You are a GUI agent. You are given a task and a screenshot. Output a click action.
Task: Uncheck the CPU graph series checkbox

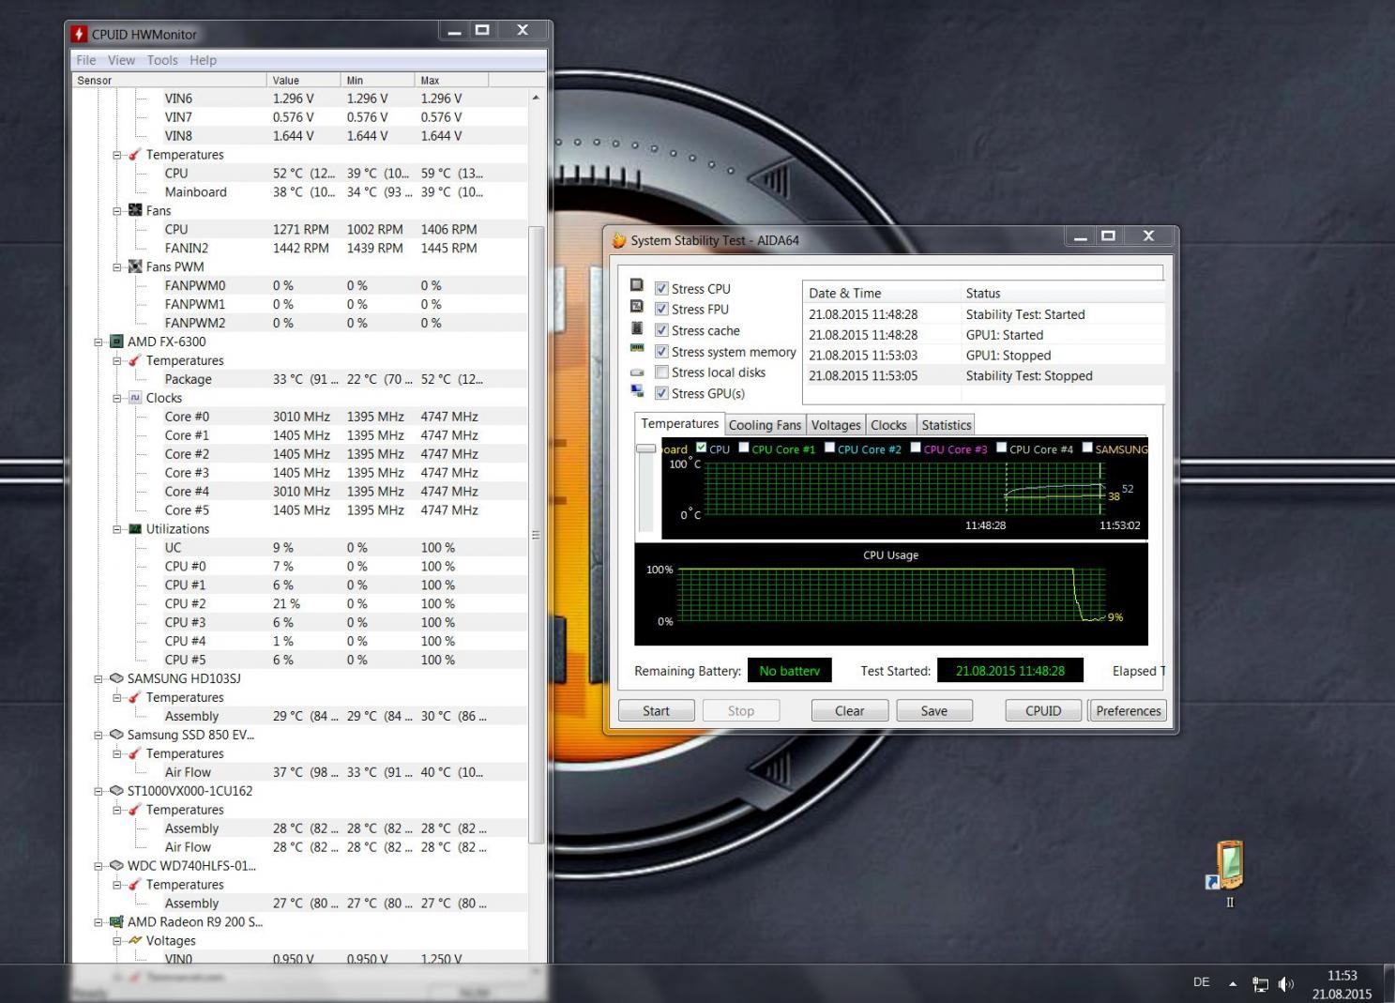point(701,448)
